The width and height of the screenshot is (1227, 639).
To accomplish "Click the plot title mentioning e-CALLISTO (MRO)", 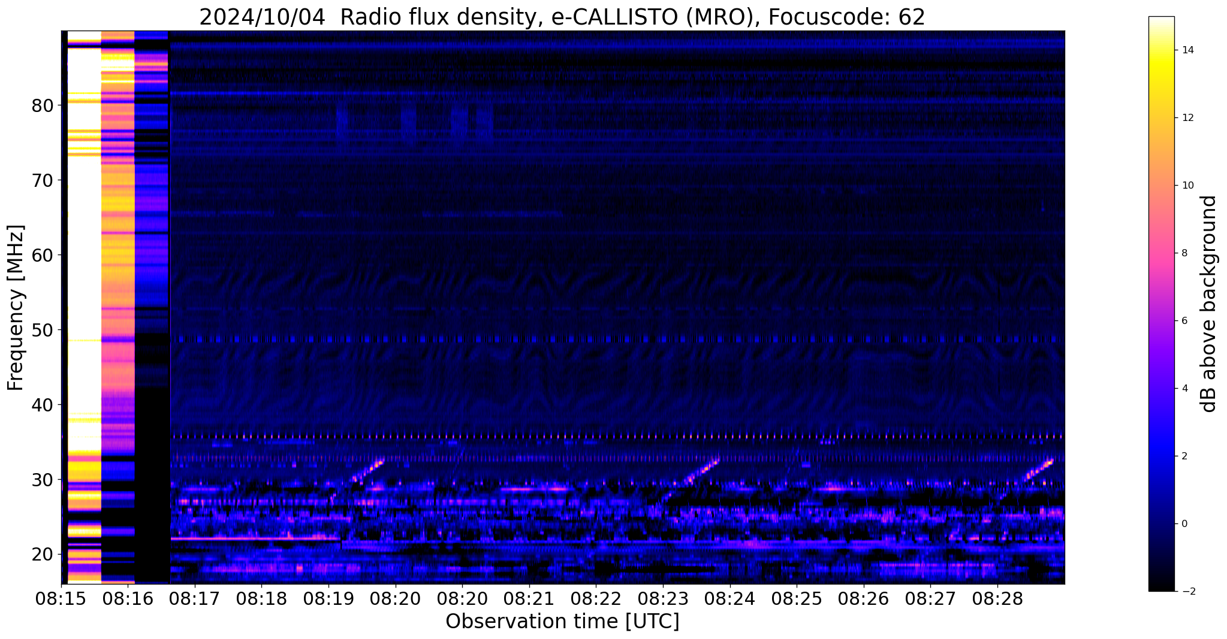I will [562, 17].
